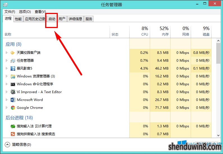Switch to the 应用历史记录 tab
The height and width of the screenshot is (154, 223).
click(x=35, y=19)
